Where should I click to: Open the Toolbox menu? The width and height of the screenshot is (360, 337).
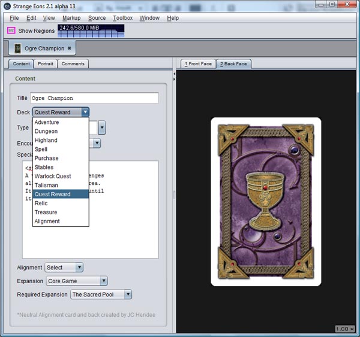(x=123, y=18)
